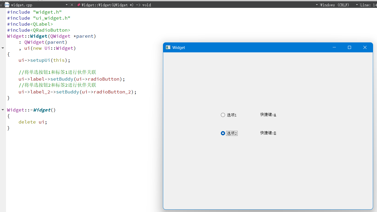Click the Line: 14 cursor position indicator
This screenshot has height=212, width=377.
click(x=368, y=5)
